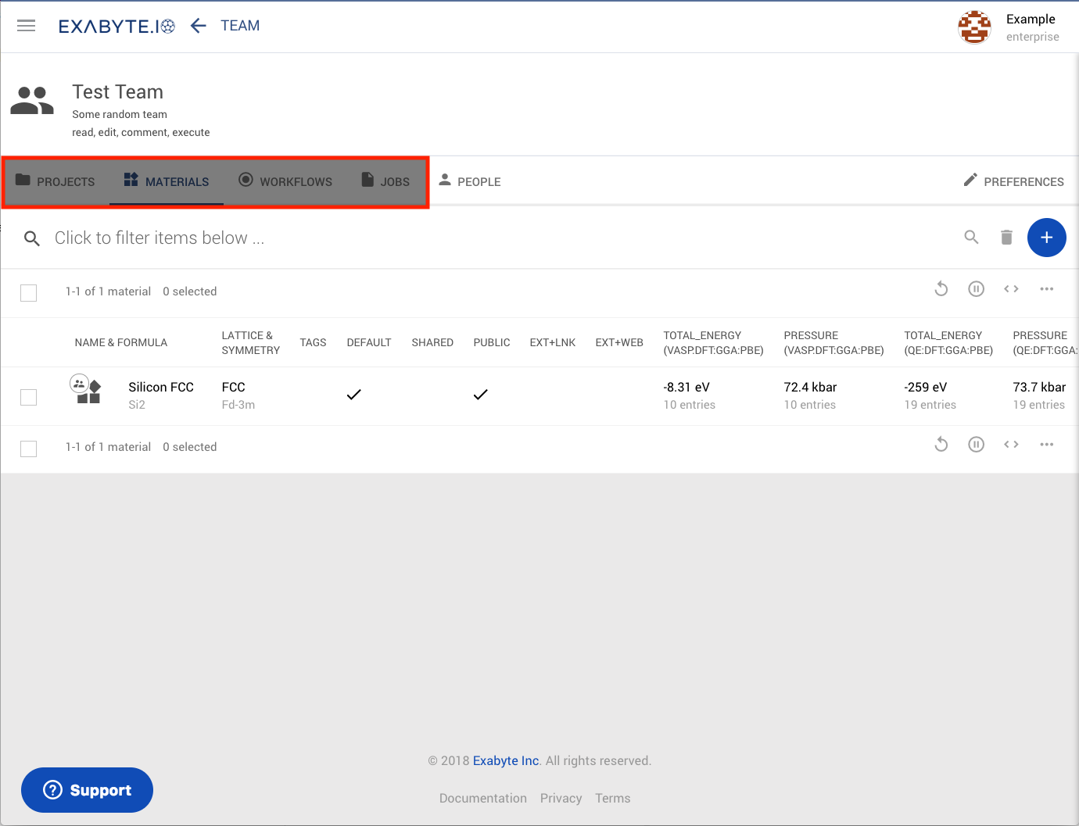The image size is (1079, 826).
Task: Expand the bottom three-dots more options menu
Action: pyautogui.click(x=1046, y=445)
